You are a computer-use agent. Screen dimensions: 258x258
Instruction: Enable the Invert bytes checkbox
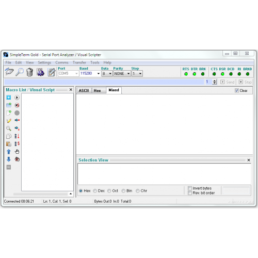click(190, 188)
